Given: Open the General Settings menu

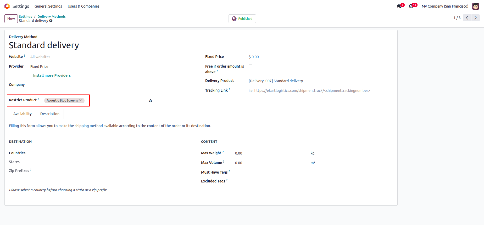Looking at the screenshot, I should click(48, 6).
